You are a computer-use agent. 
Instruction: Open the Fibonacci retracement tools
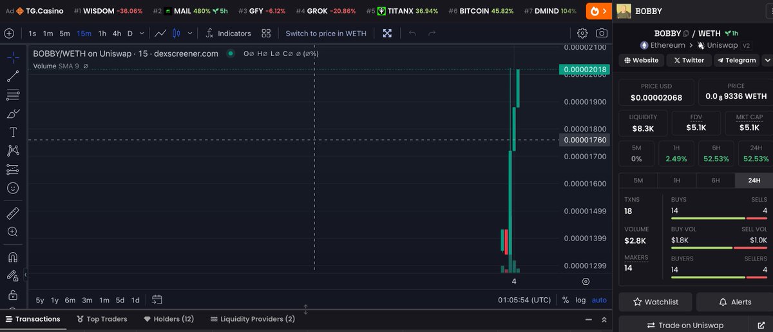click(x=13, y=95)
